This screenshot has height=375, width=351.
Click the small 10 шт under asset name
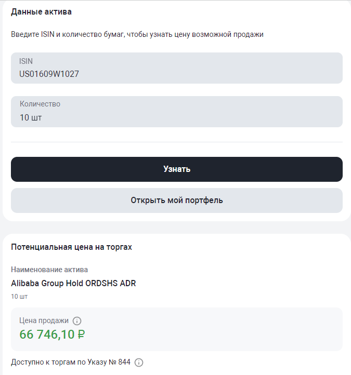point(19,297)
